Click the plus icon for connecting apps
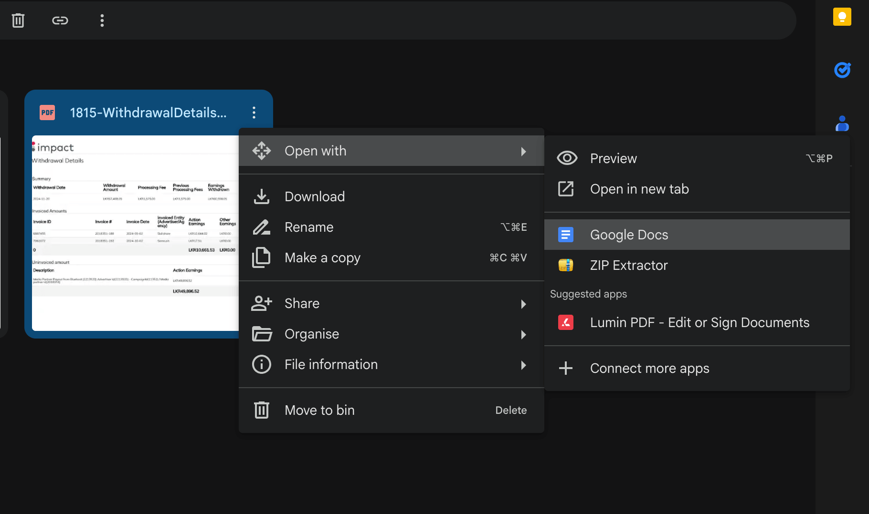Image resolution: width=869 pixels, height=514 pixels. coord(566,368)
